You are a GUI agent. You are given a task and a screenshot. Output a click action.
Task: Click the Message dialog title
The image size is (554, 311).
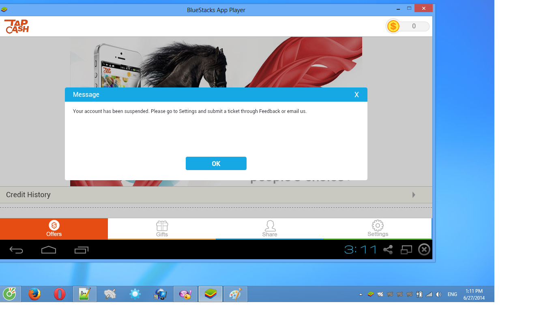tap(86, 95)
